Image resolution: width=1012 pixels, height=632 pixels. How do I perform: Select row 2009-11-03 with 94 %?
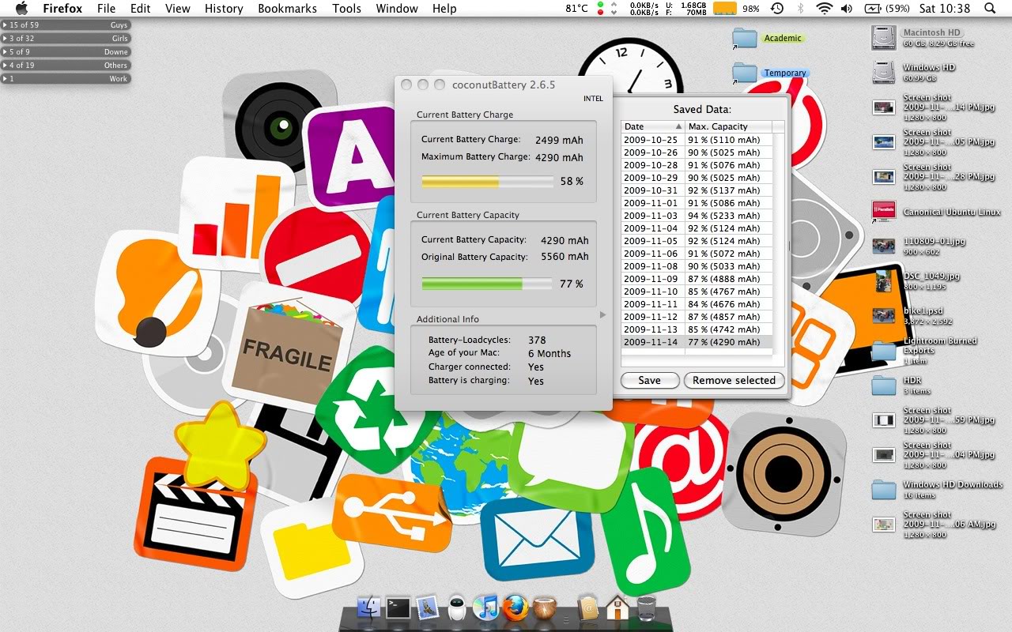(697, 216)
